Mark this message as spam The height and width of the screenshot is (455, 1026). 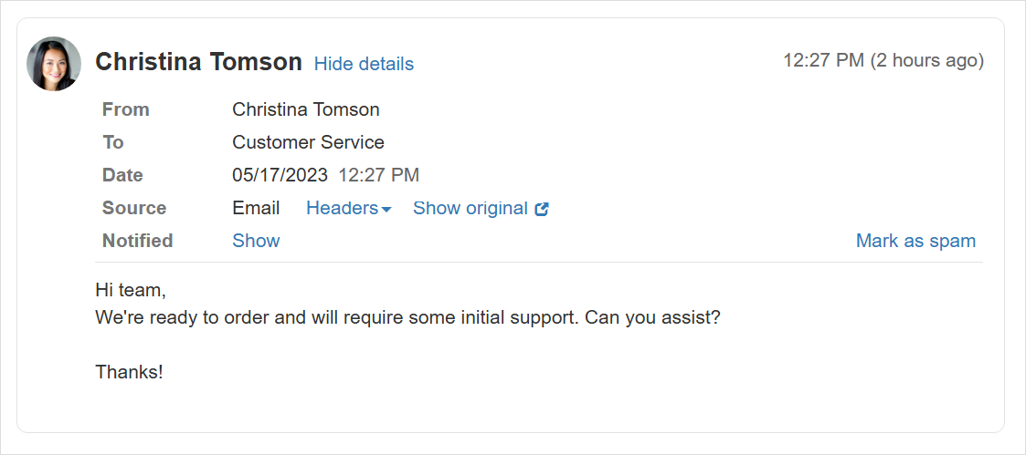[915, 241]
